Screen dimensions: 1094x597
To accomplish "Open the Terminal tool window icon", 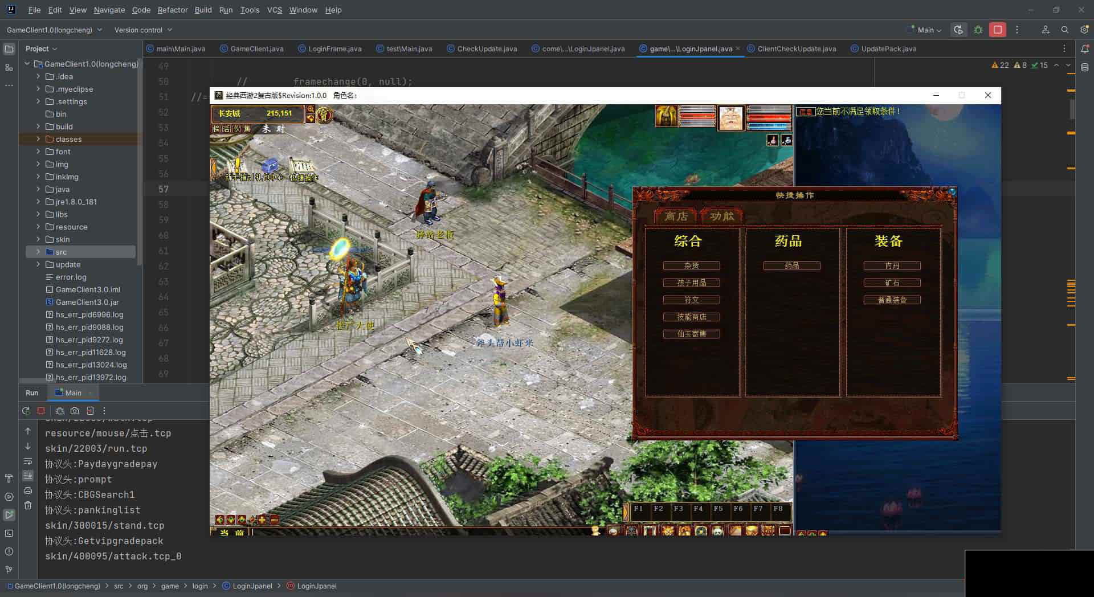I will click(9, 533).
